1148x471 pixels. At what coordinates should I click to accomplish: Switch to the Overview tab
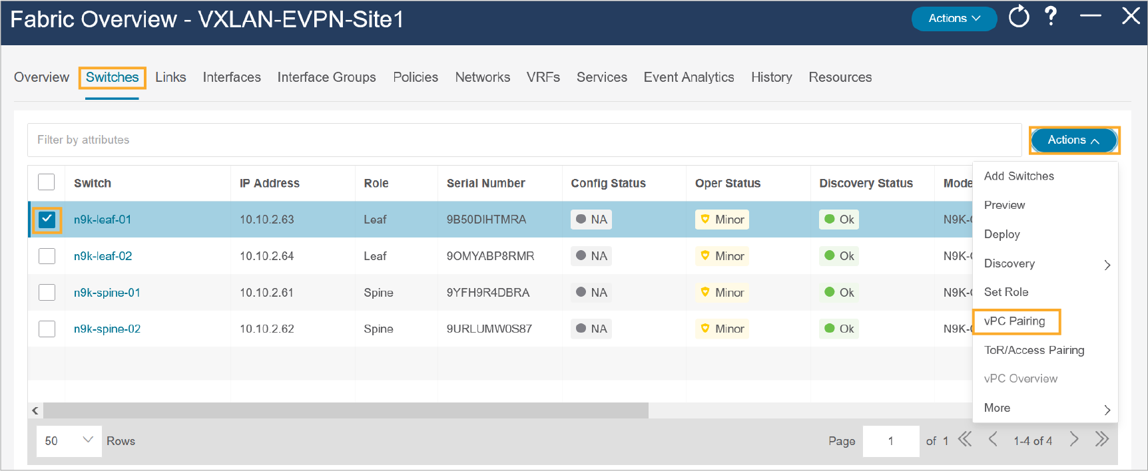point(41,77)
